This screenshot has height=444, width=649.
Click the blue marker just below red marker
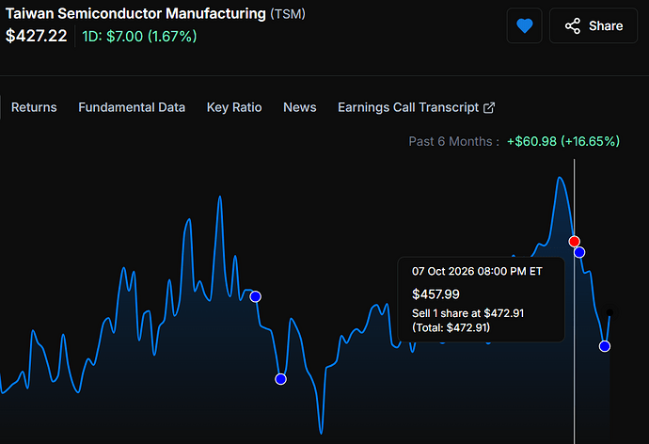tap(579, 252)
